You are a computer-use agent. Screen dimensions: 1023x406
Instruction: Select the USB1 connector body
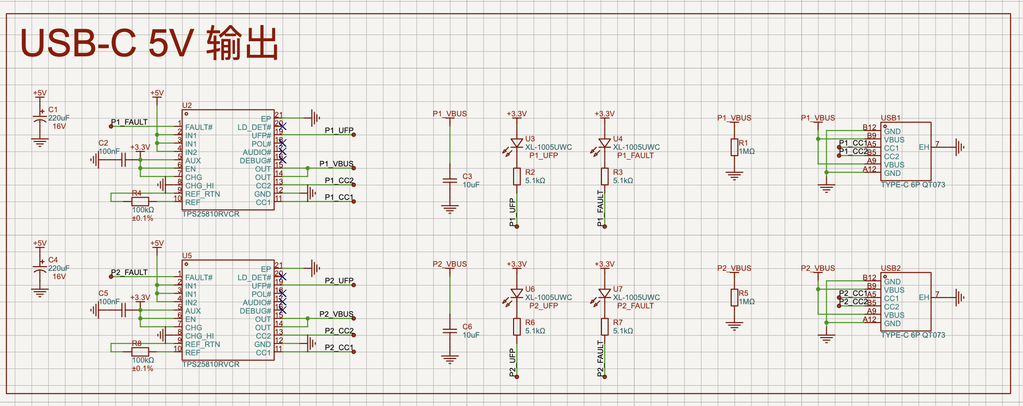(906, 151)
